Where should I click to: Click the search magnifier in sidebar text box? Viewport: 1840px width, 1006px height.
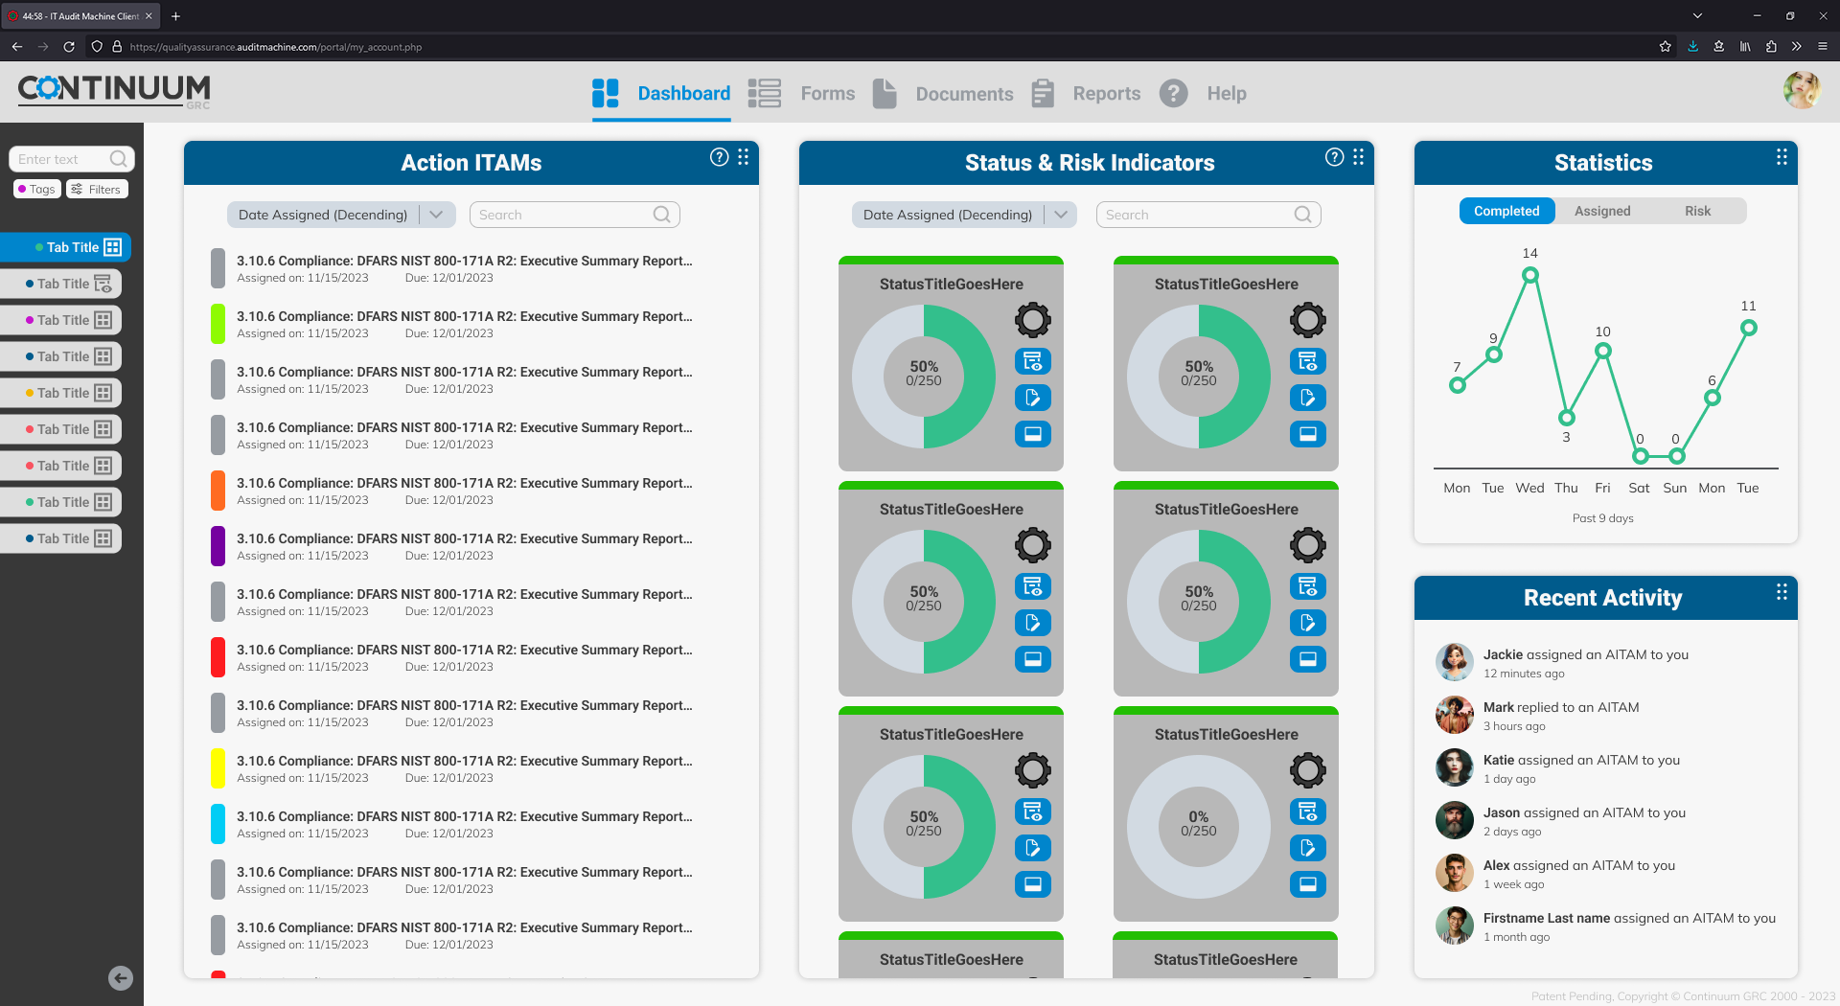pos(119,159)
